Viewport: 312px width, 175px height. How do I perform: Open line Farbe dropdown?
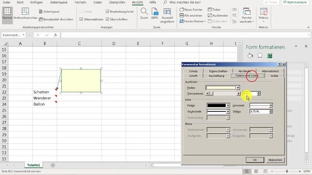pos(228,105)
